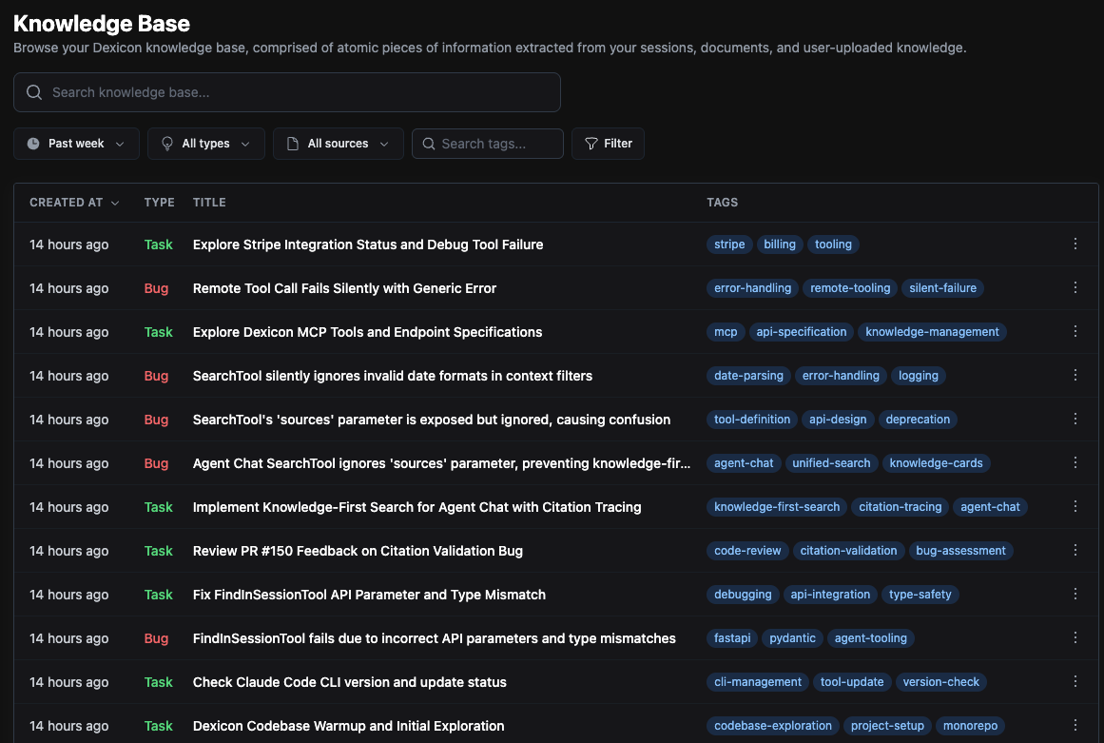Click the magnifier icon in the main search bar
Screen dimensions: 1104x743
33,91
